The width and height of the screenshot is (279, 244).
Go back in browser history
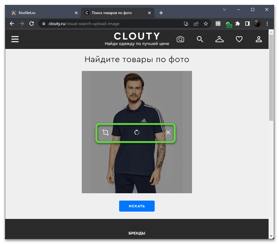pyautogui.click(x=12, y=24)
